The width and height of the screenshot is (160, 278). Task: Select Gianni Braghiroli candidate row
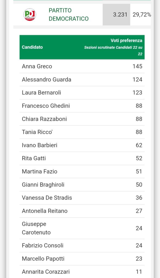click(82, 185)
